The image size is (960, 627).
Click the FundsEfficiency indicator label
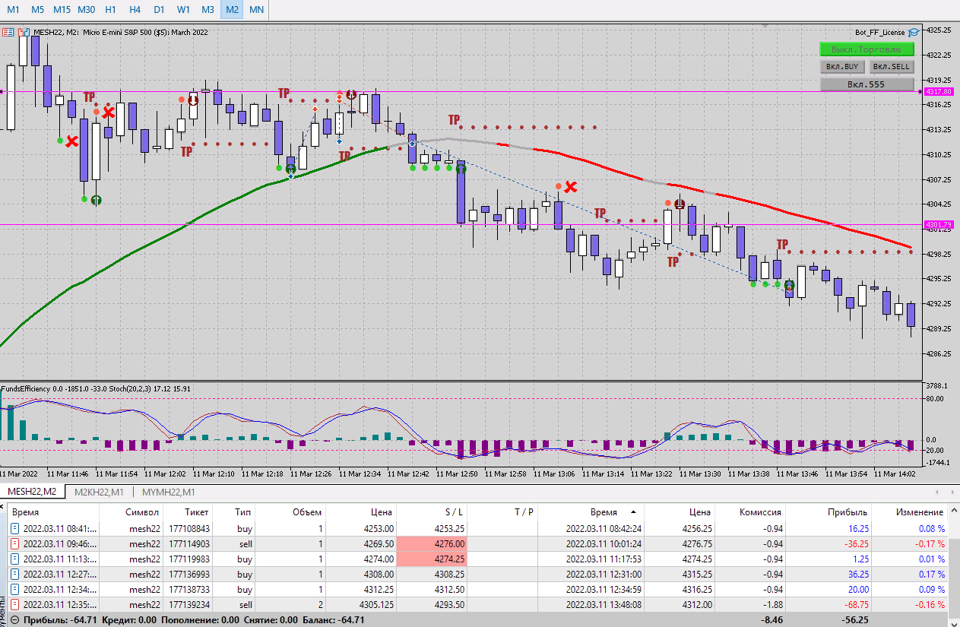[26, 388]
